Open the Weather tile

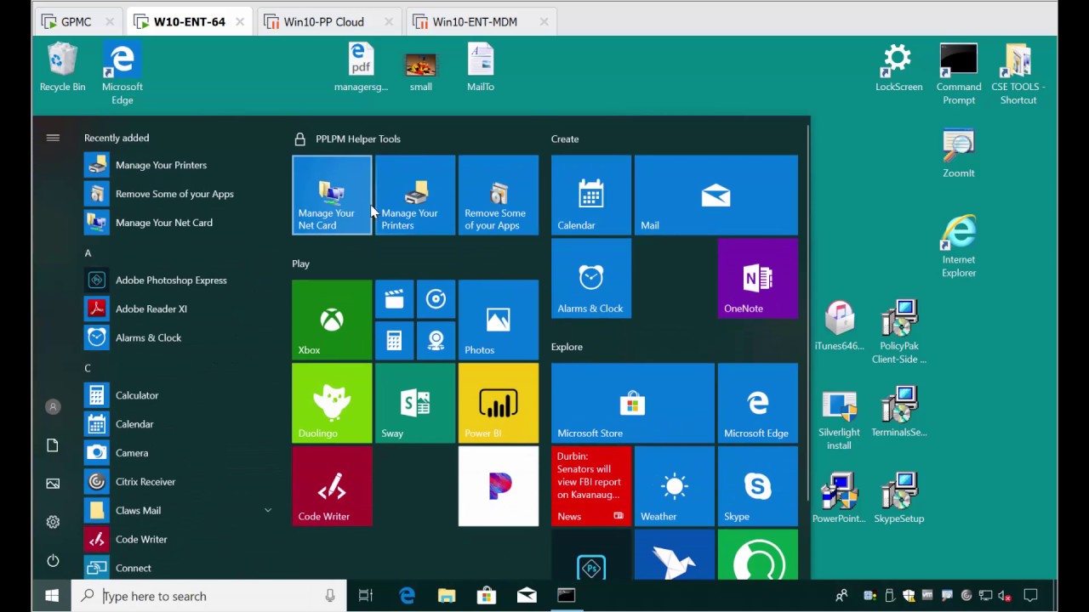[x=675, y=486]
